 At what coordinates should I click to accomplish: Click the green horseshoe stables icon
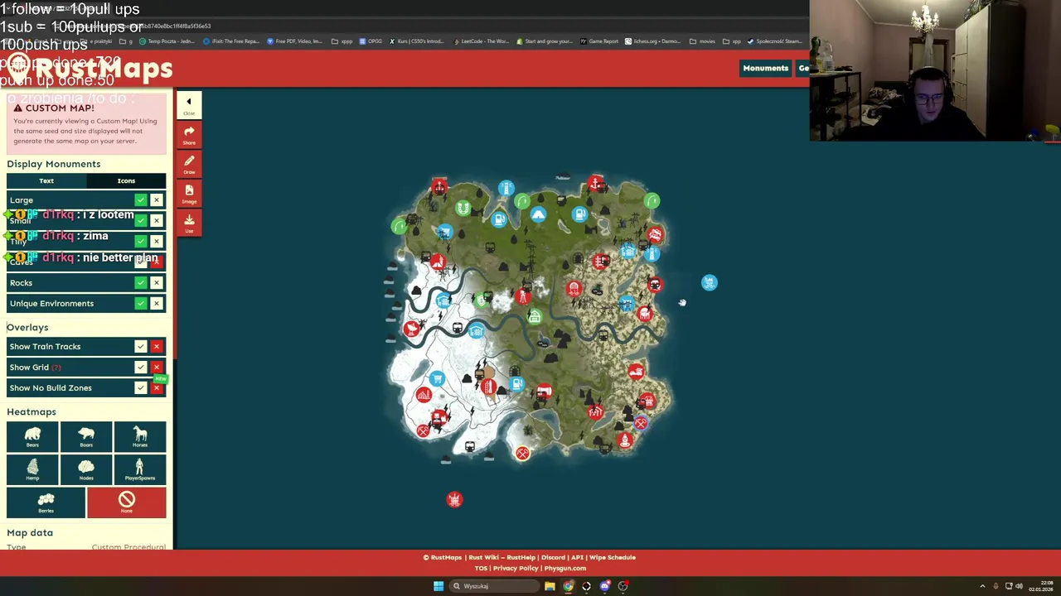click(x=463, y=209)
